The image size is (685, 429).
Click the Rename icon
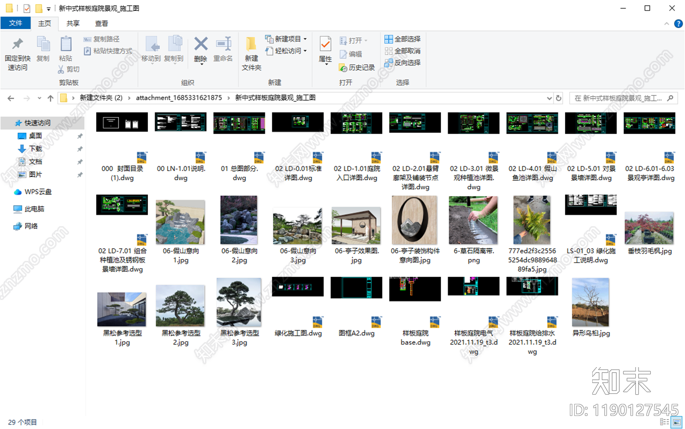223,44
